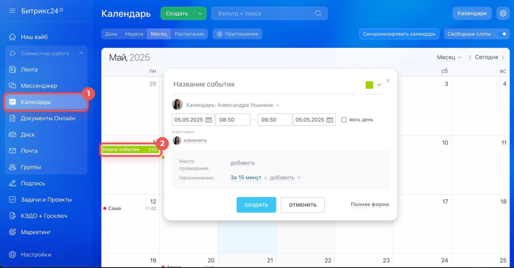Open the Месяц view dropdown on the right
This screenshot has width=514, height=268.
tap(449, 58)
